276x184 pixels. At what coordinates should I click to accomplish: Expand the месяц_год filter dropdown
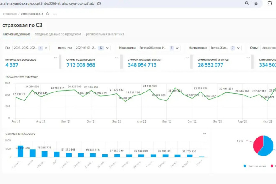coord(92,48)
